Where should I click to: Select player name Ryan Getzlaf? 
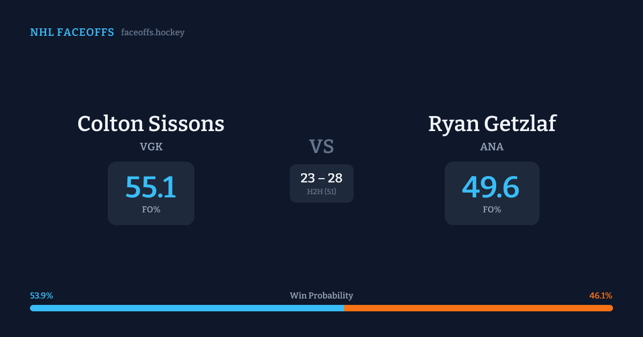point(492,124)
